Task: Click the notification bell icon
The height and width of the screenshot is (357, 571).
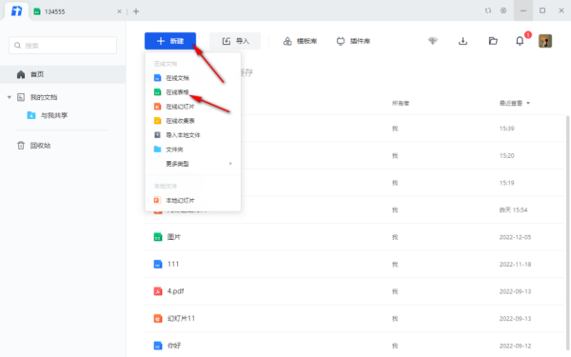Action: 520,41
